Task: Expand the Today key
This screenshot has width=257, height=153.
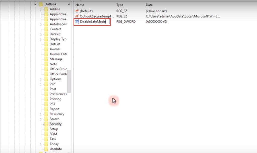Action: (41, 144)
